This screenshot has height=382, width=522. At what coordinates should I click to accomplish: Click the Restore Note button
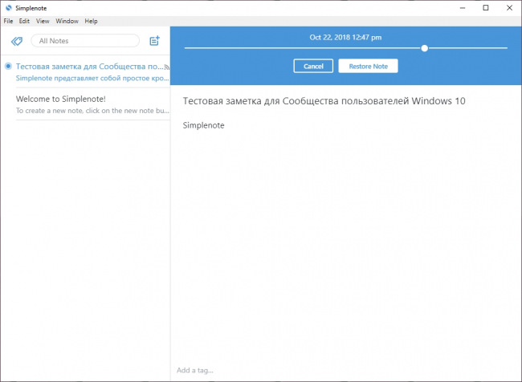click(x=368, y=66)
